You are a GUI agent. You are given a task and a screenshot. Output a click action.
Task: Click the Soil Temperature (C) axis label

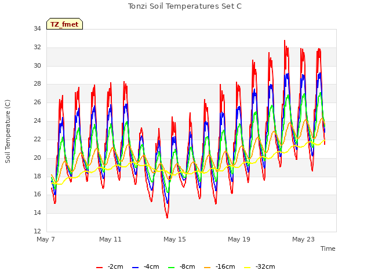point(8,131)
